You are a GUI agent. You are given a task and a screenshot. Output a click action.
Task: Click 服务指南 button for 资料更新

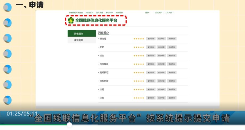click(x=151, y=81)
